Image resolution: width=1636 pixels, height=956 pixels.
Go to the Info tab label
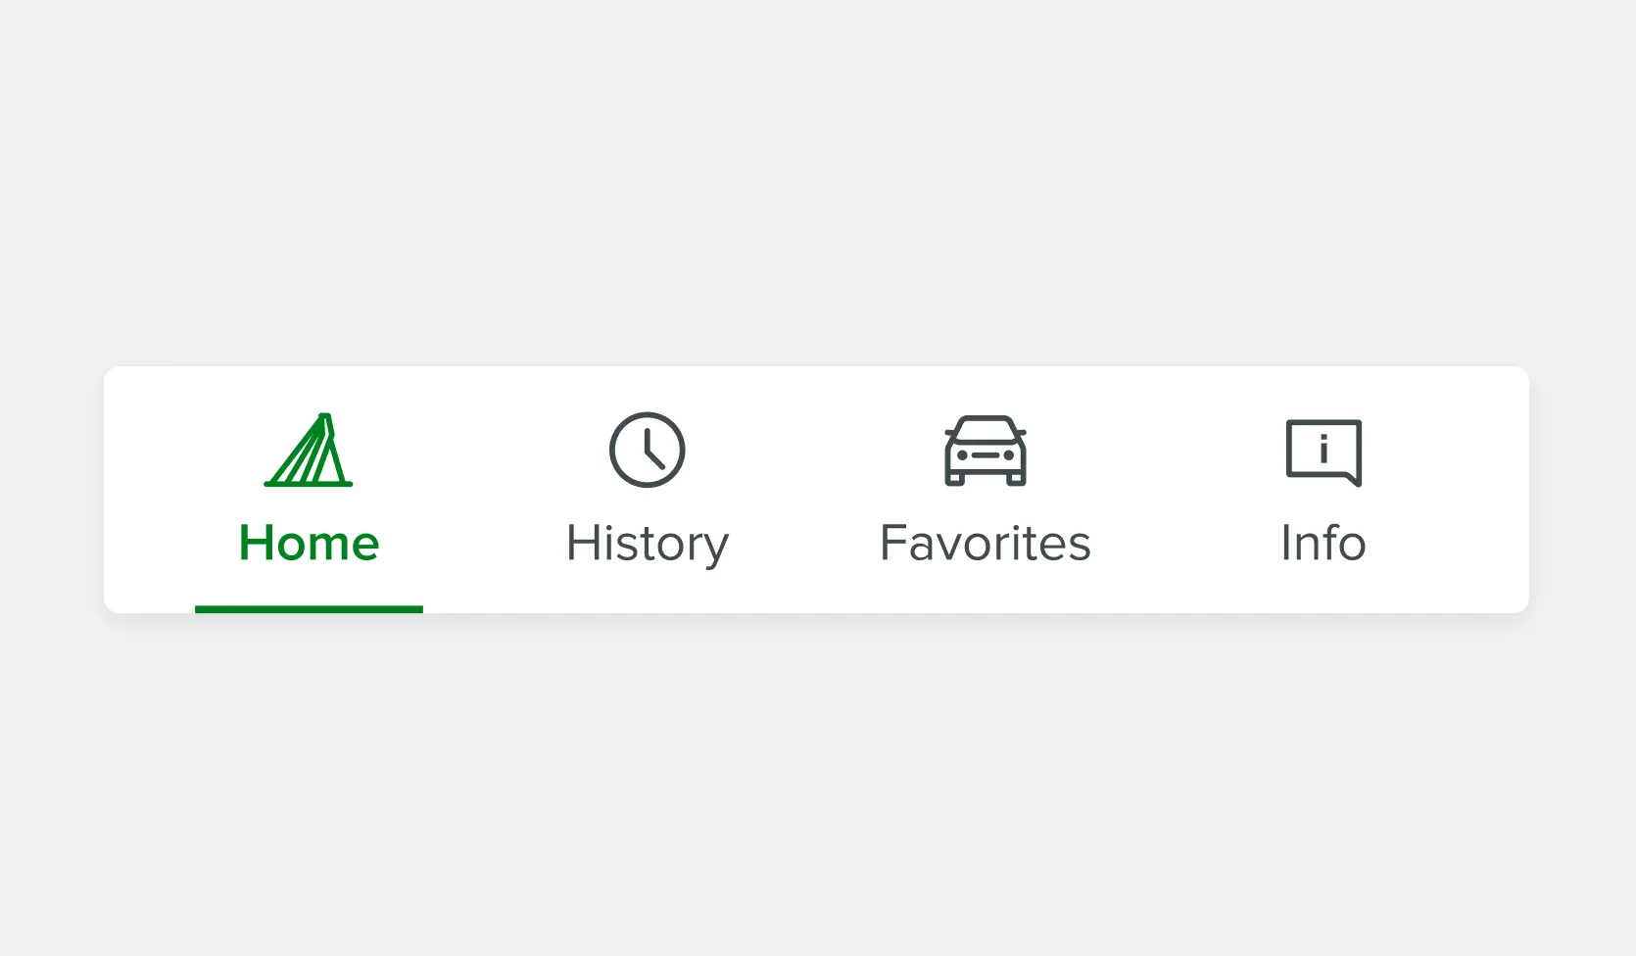pyautogui.click(x=1323, y=543)
